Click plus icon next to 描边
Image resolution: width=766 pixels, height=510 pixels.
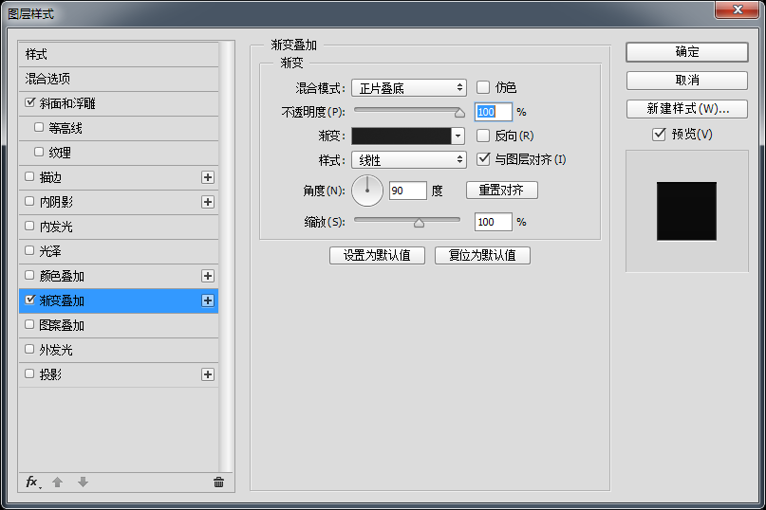click(208, 177)
